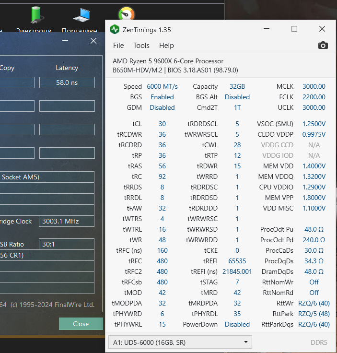This screenshot has height=353, width=337.
Task: Click the PowerDown value Disabled
Action: tap(237, 324)
